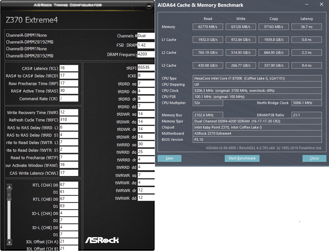Click the tRDRD_dd value field
Image resolution: width=329 pixels, height=251 pixels.
[146, 106]
